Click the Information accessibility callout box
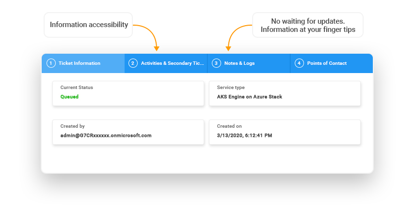 point(89,25)
